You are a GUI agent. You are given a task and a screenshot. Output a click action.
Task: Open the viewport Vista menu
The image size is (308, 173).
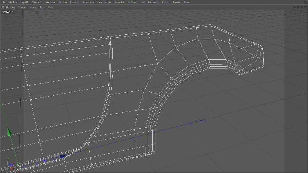pos(50,7)
